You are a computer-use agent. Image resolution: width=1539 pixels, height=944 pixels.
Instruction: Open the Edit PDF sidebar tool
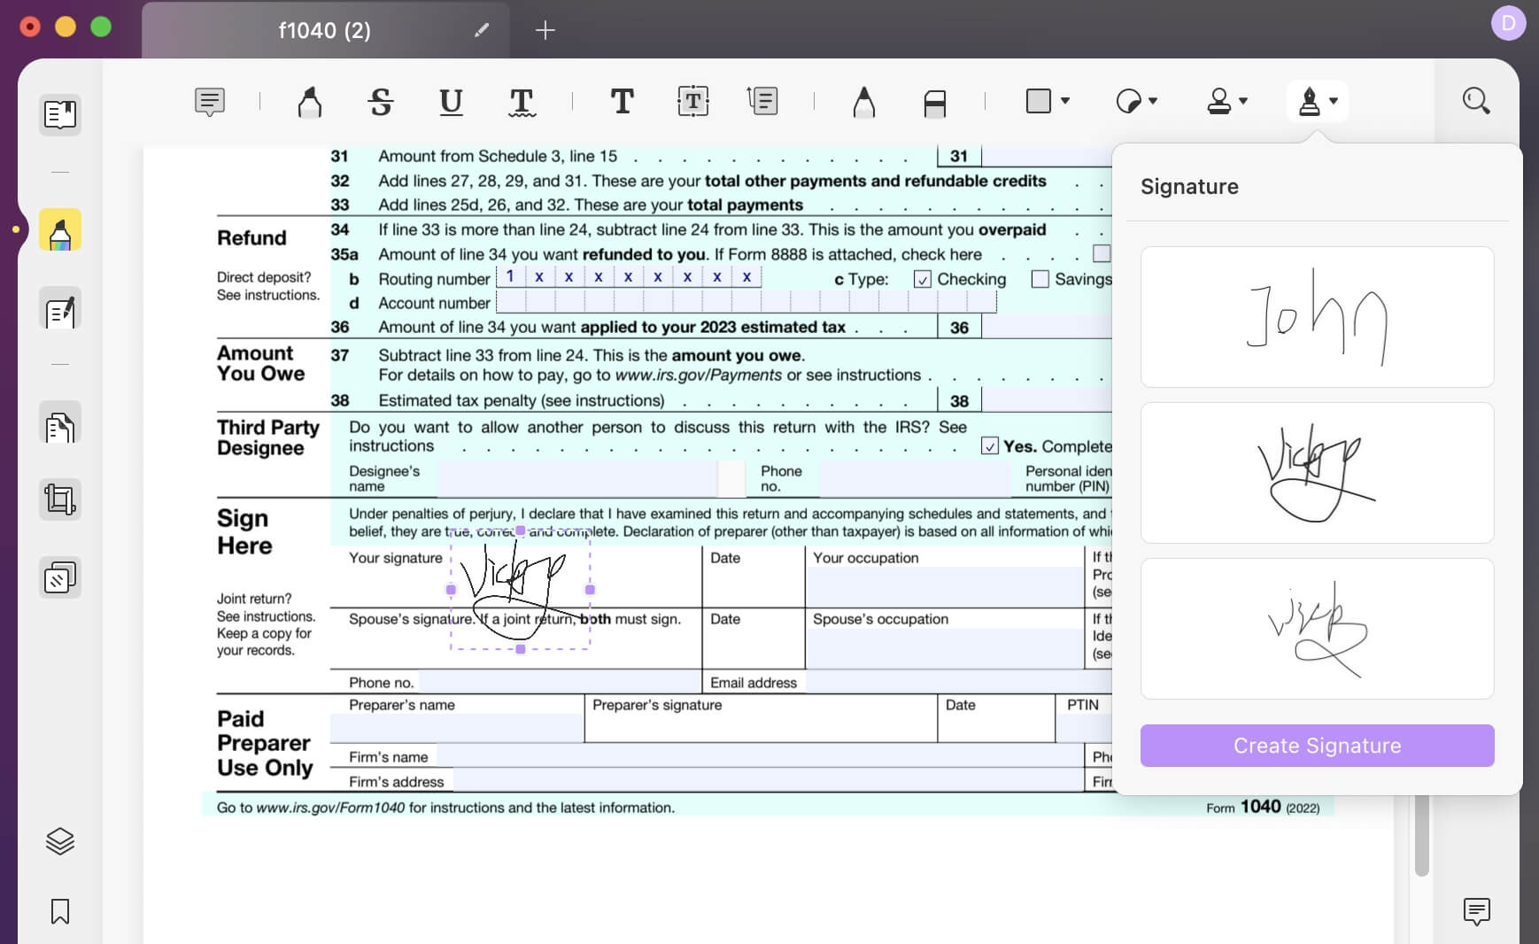click(x=60, y=309)
